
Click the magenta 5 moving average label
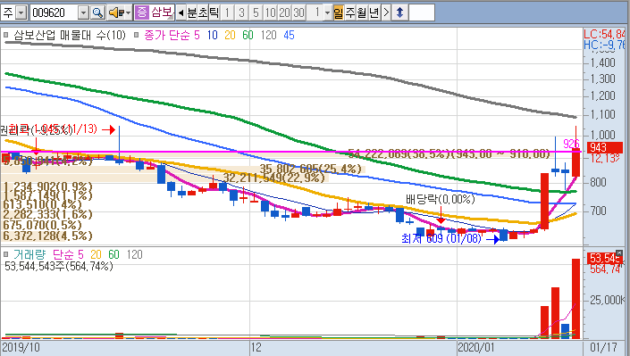[197, 36]
